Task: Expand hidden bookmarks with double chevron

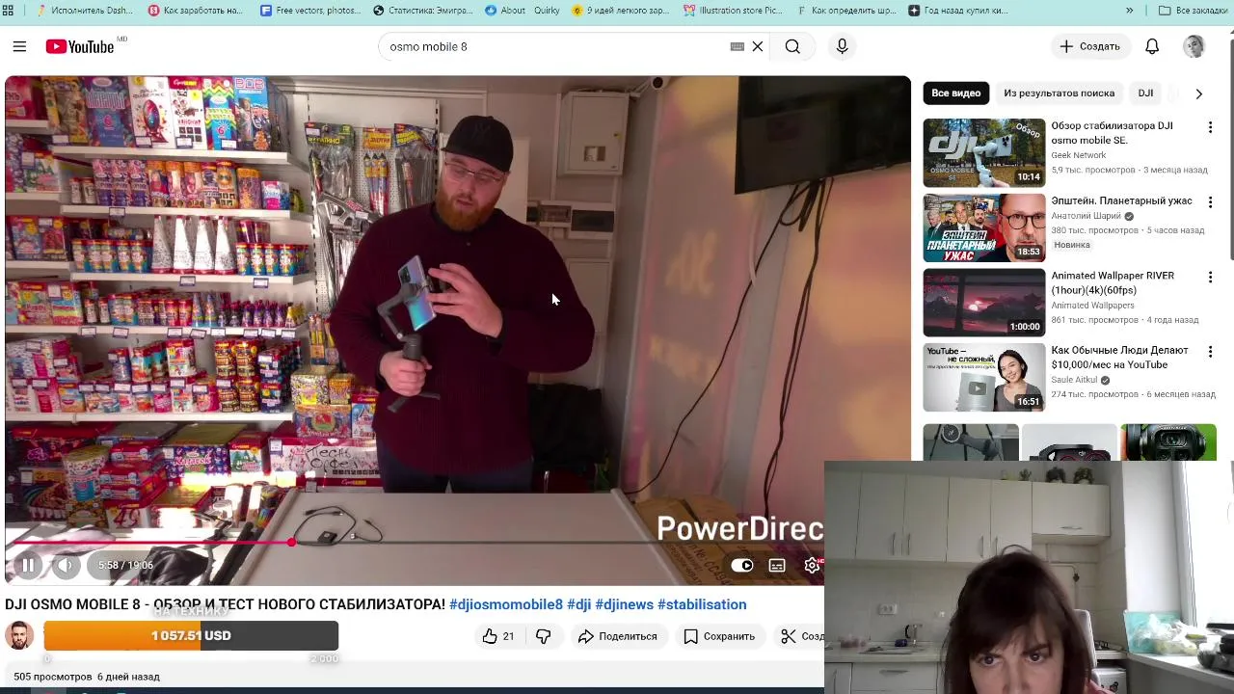Action: (x=1129, y=11)
